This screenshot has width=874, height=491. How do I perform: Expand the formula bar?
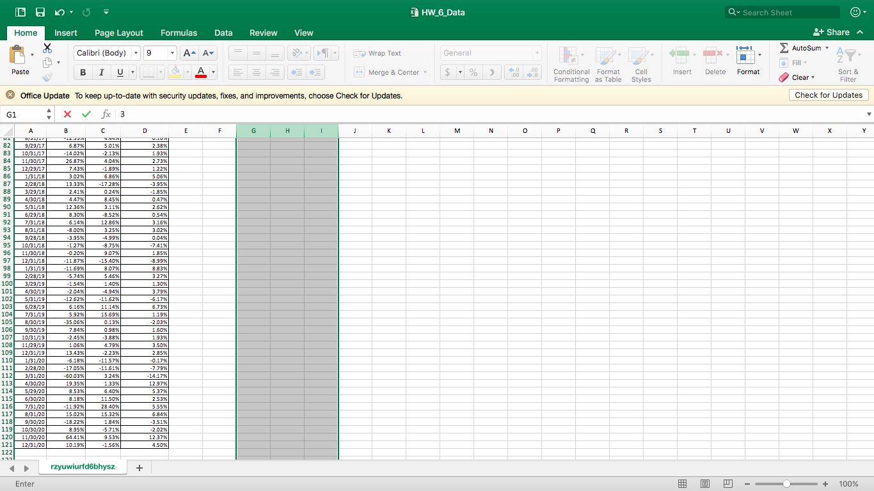[x=868, y=114]
